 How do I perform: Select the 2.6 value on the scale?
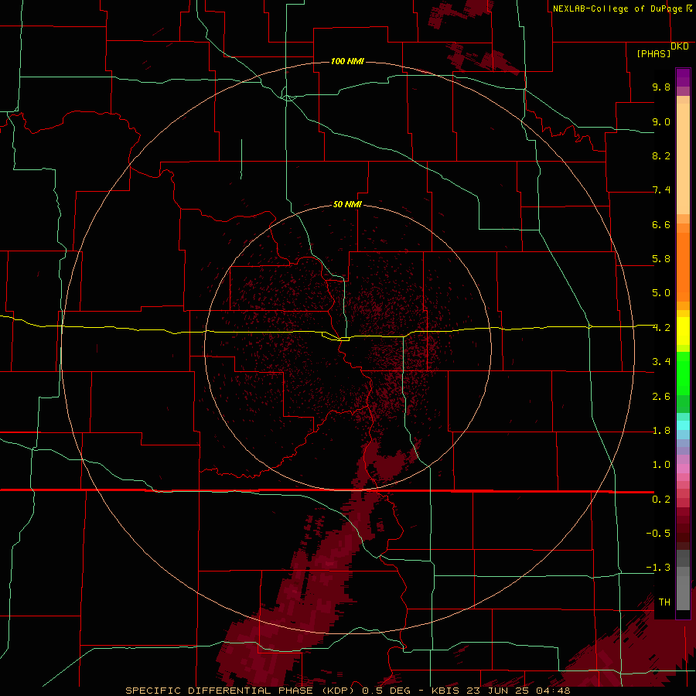pyautogui.click(x=661, y=397)
